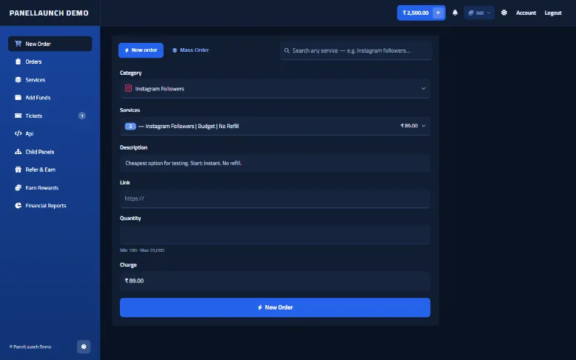Switch to the Mass Order tab
Viewport: 576px width, 360px height.
coord(190,50)
